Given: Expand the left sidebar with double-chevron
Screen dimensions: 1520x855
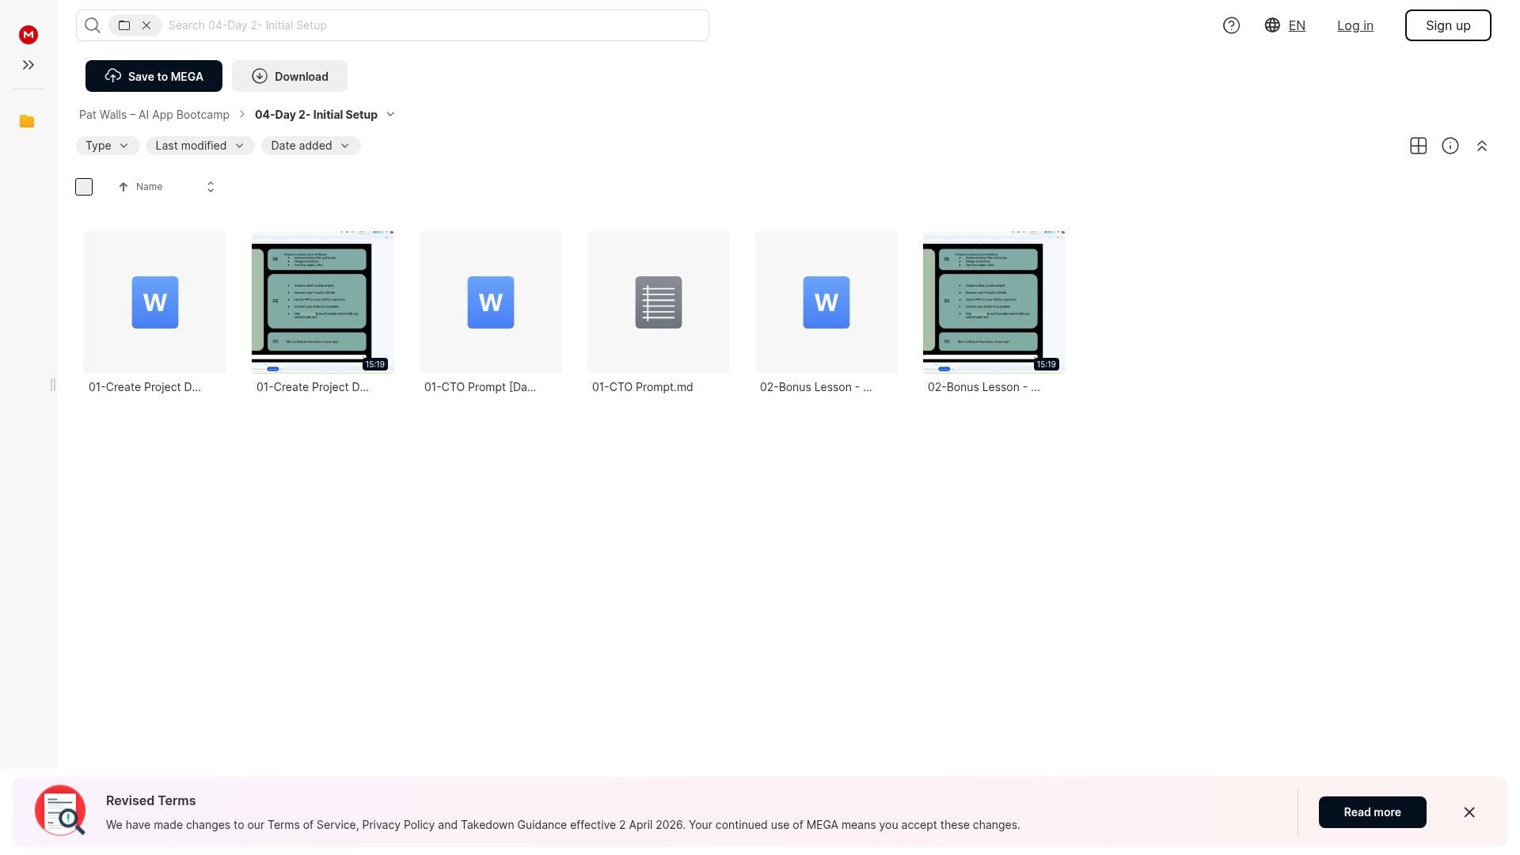Looking at the screenshot, I should [x=28, y=65].
